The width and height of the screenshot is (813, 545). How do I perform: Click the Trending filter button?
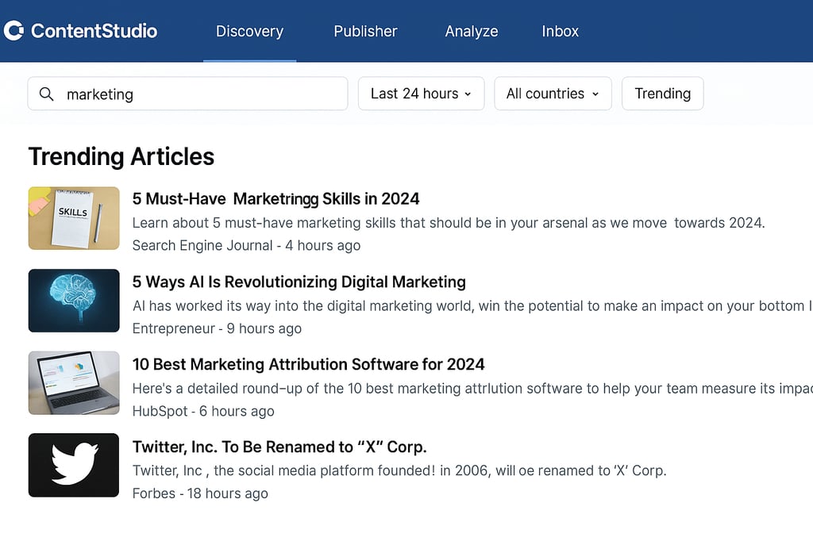663,94
